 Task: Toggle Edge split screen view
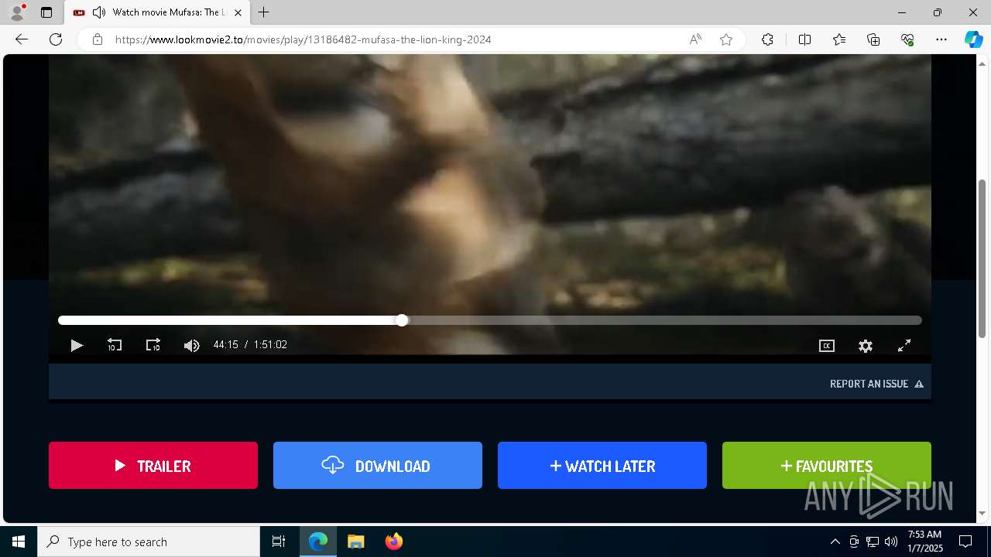(x=804, y=39)
